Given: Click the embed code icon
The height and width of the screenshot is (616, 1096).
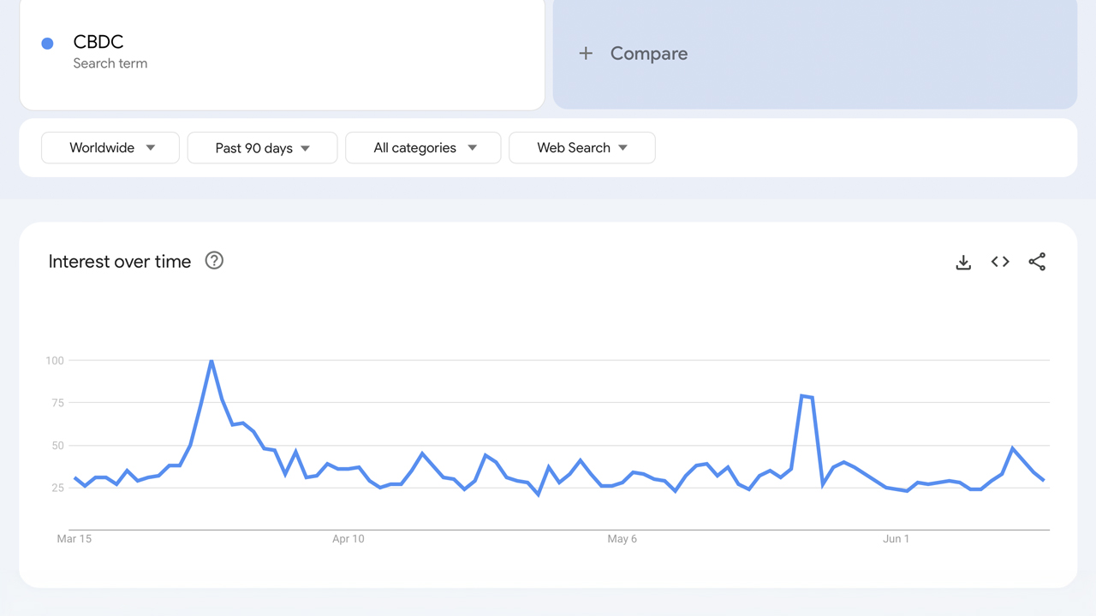Looking at the screenshot, I should click(x=1000, y=262).
